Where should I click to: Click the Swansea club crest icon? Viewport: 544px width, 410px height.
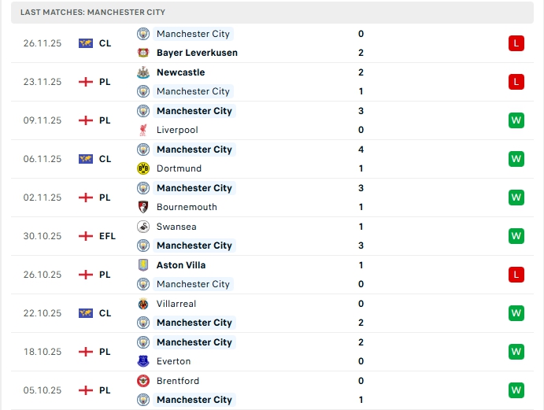(143, 227)
